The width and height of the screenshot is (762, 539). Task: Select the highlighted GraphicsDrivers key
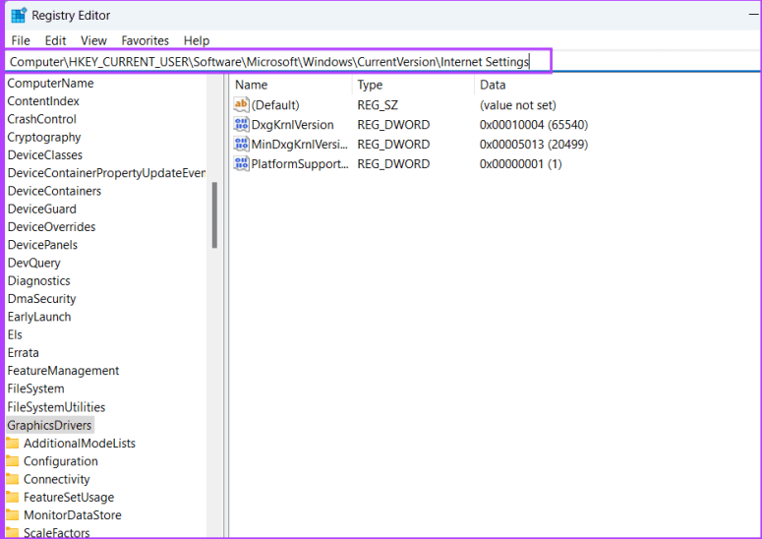[49, 425]
